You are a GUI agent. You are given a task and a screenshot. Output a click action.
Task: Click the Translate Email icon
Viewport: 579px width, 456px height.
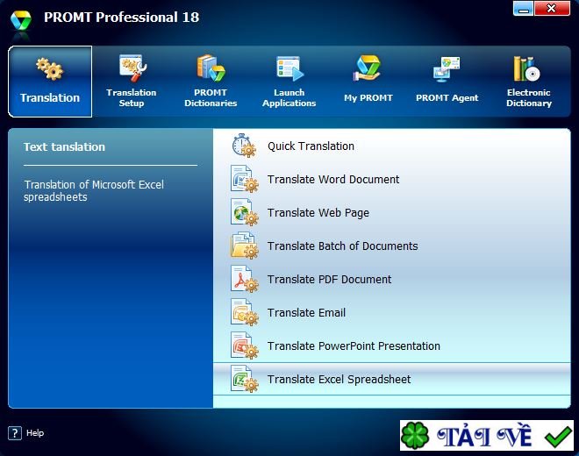244,312
